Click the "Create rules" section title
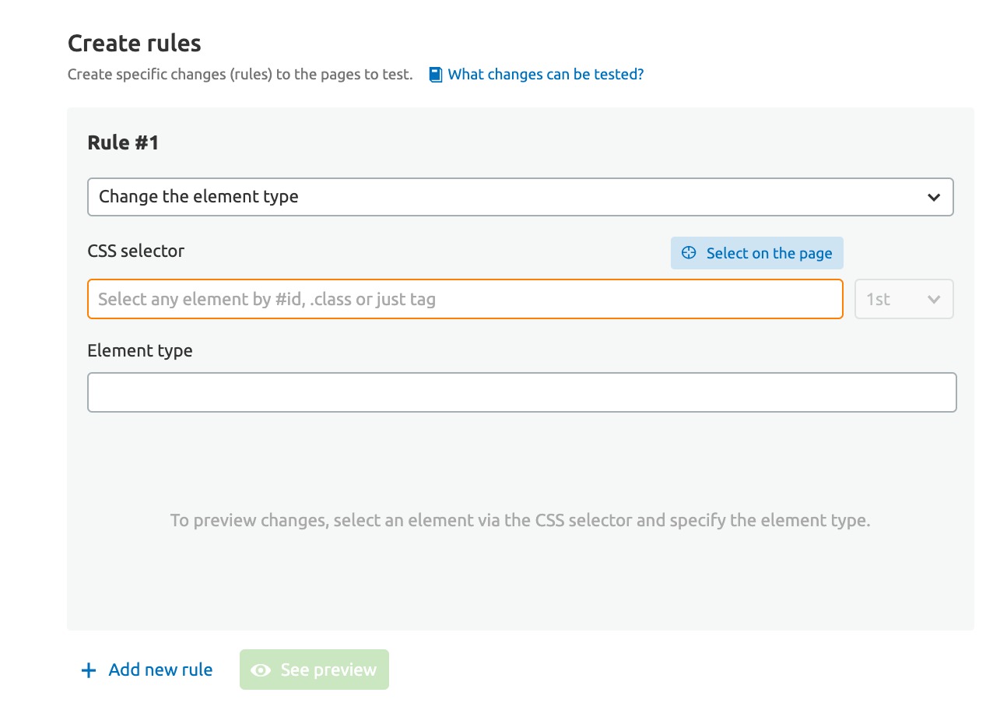The height and width of the screenshot is (710, 993). pos(135,43)
